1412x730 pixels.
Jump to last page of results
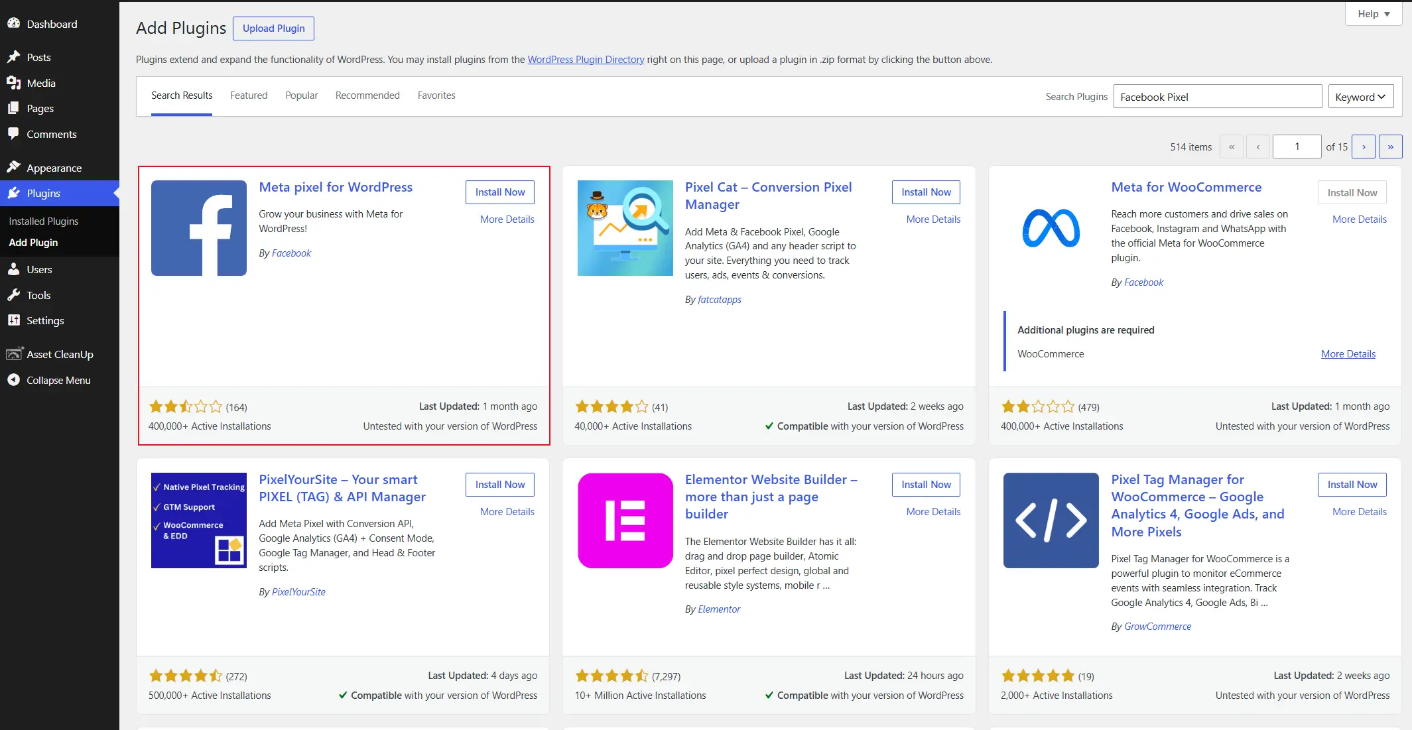pyautogui.click(x=1391, y=147)
